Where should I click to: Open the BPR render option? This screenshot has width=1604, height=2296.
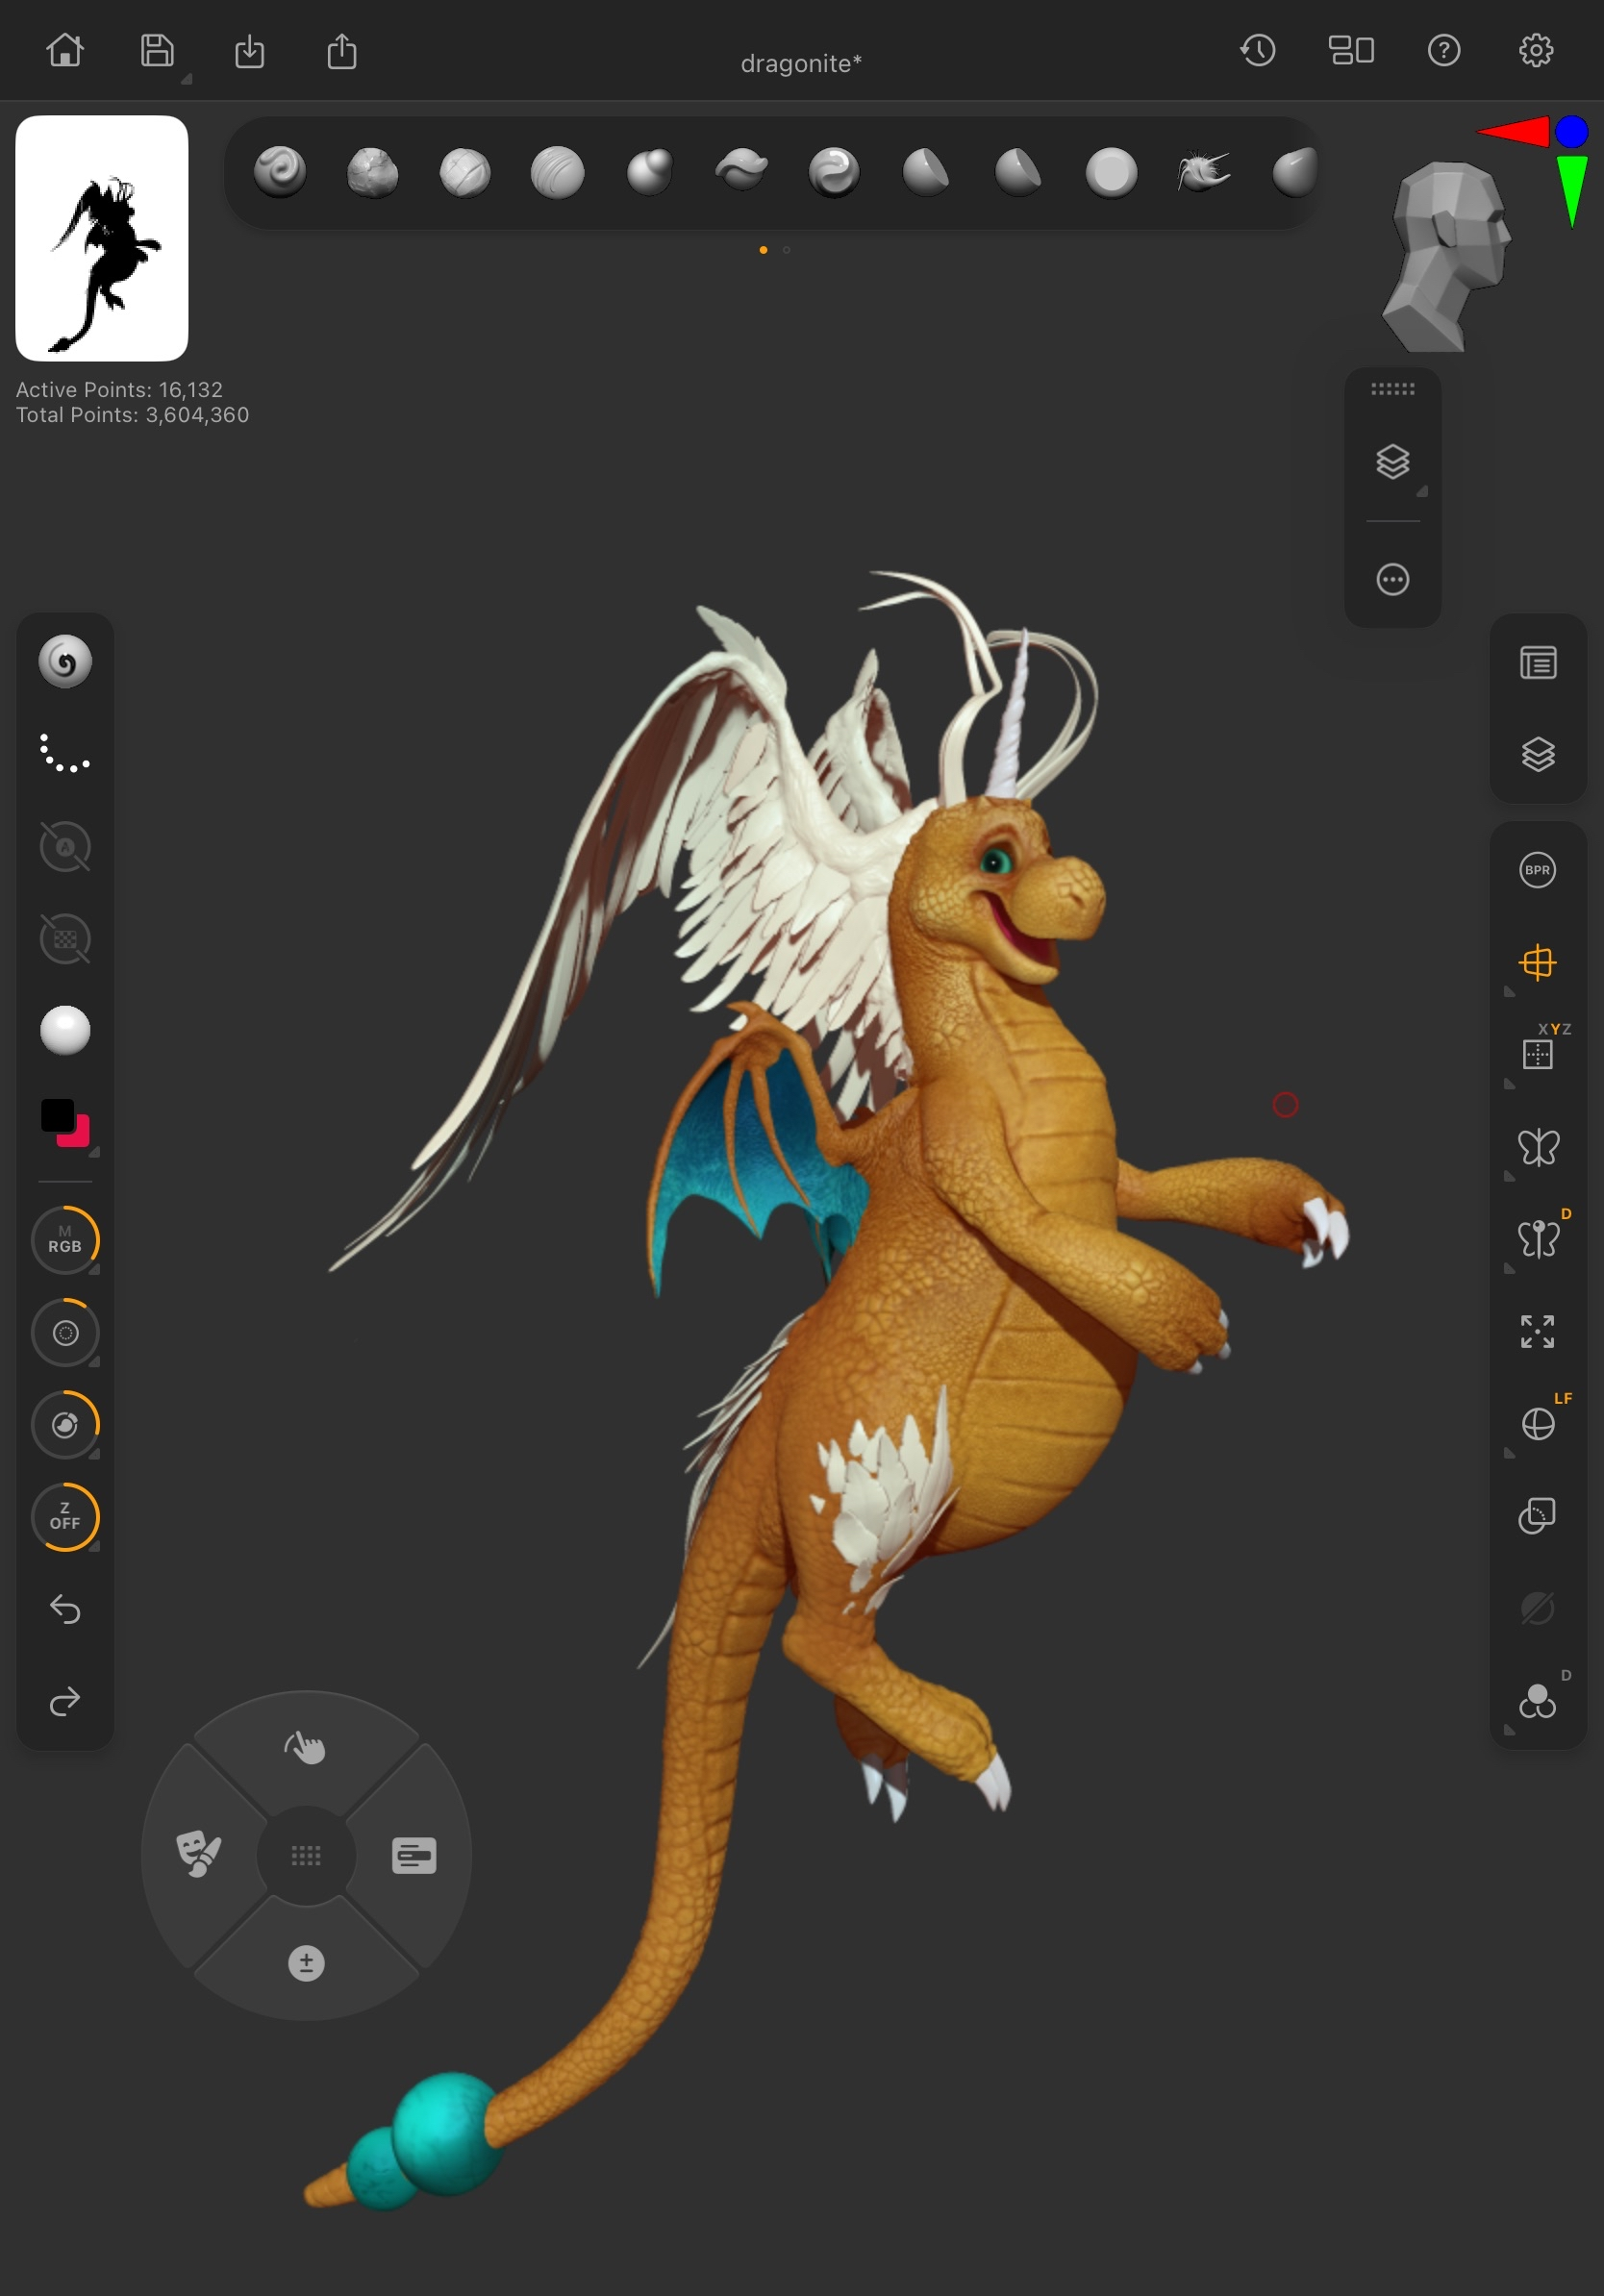pos(1537,869)
